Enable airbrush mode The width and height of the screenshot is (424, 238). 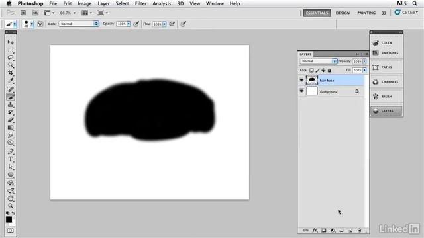172,24
